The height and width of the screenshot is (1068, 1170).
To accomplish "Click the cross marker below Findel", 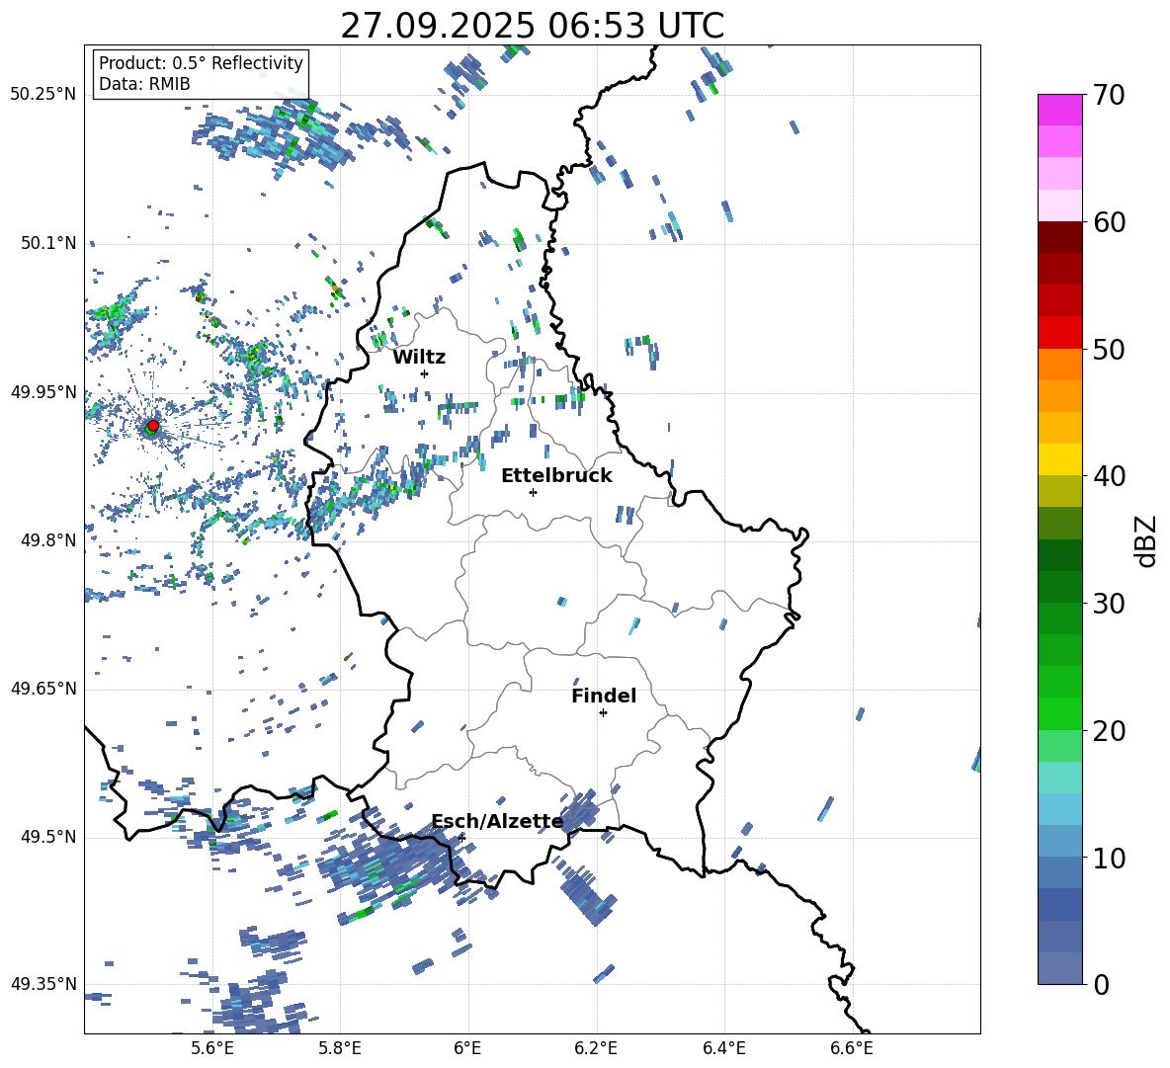I will pyautogui.click(x=603, y=713).
